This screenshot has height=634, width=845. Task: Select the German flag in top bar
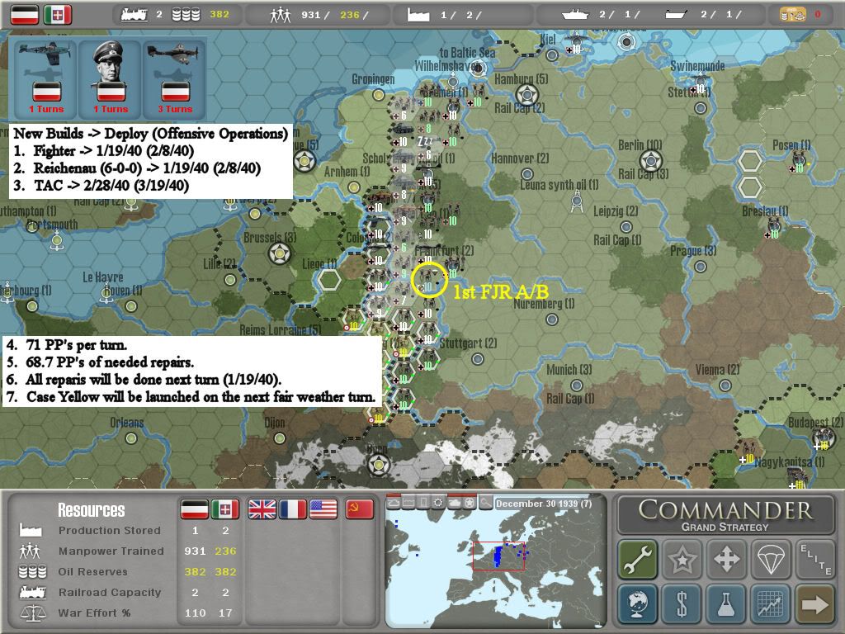click(25, 15)
